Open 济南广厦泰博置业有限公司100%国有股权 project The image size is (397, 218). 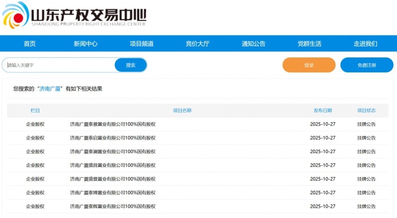tap(113, 192)
